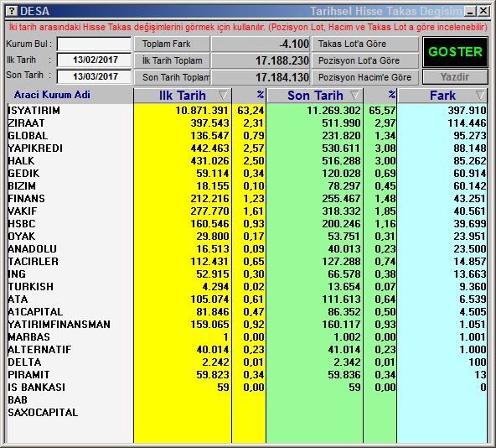Viewport: 496px width, 448px height.
Task: Select the DELTA row name
Action: [24, 362]
